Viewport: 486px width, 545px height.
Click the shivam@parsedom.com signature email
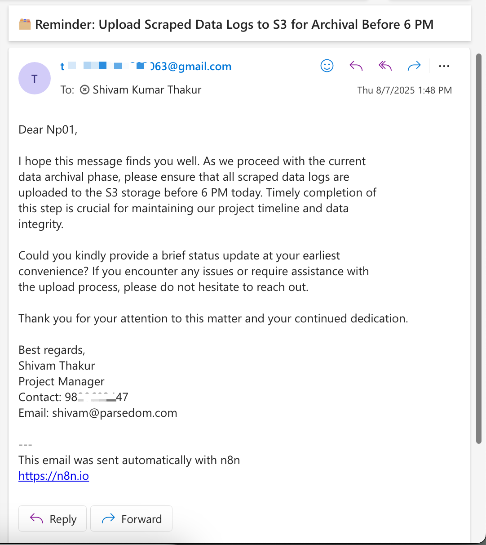tap(115, 413)
